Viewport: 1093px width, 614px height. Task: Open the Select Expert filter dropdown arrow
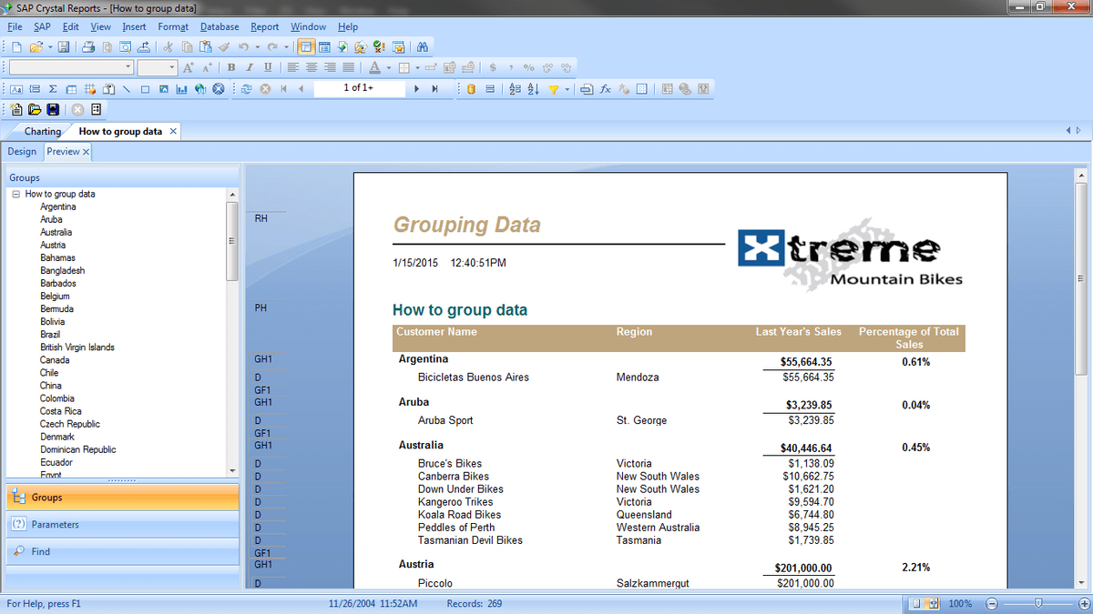tap(567, 89)
